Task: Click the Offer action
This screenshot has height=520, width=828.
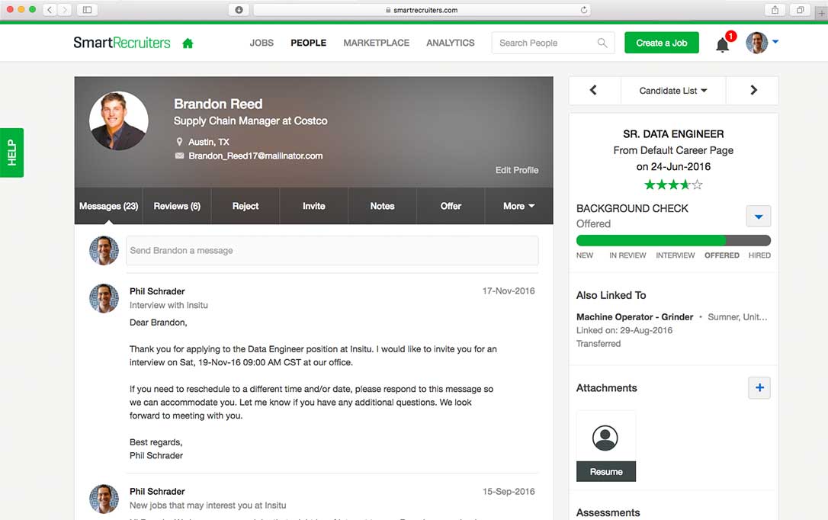Action: (x=451, y=206)
